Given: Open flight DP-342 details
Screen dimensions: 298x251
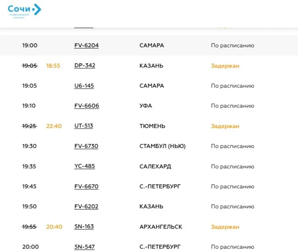Looking at the screenshot, I should tap(85, 66).
